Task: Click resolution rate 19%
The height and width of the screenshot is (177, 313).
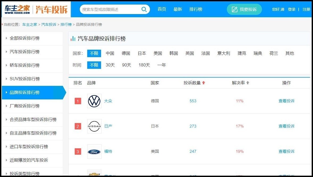Action: click(240, 152)
